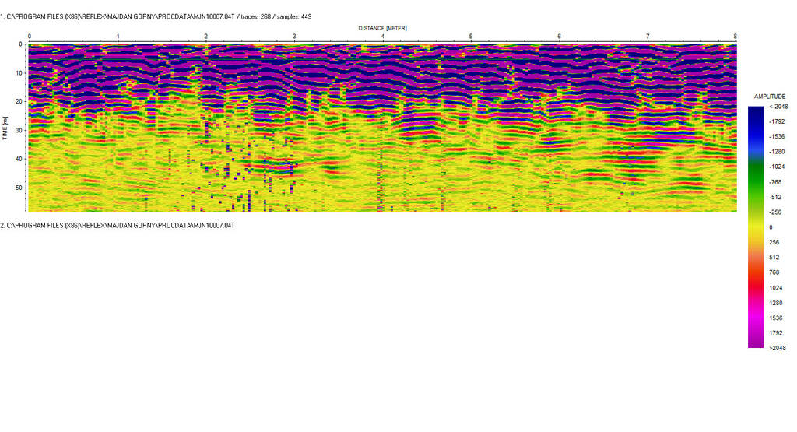
Task: Click the 7 meter mark on distance axis
Action: click(x=648, y=37)
